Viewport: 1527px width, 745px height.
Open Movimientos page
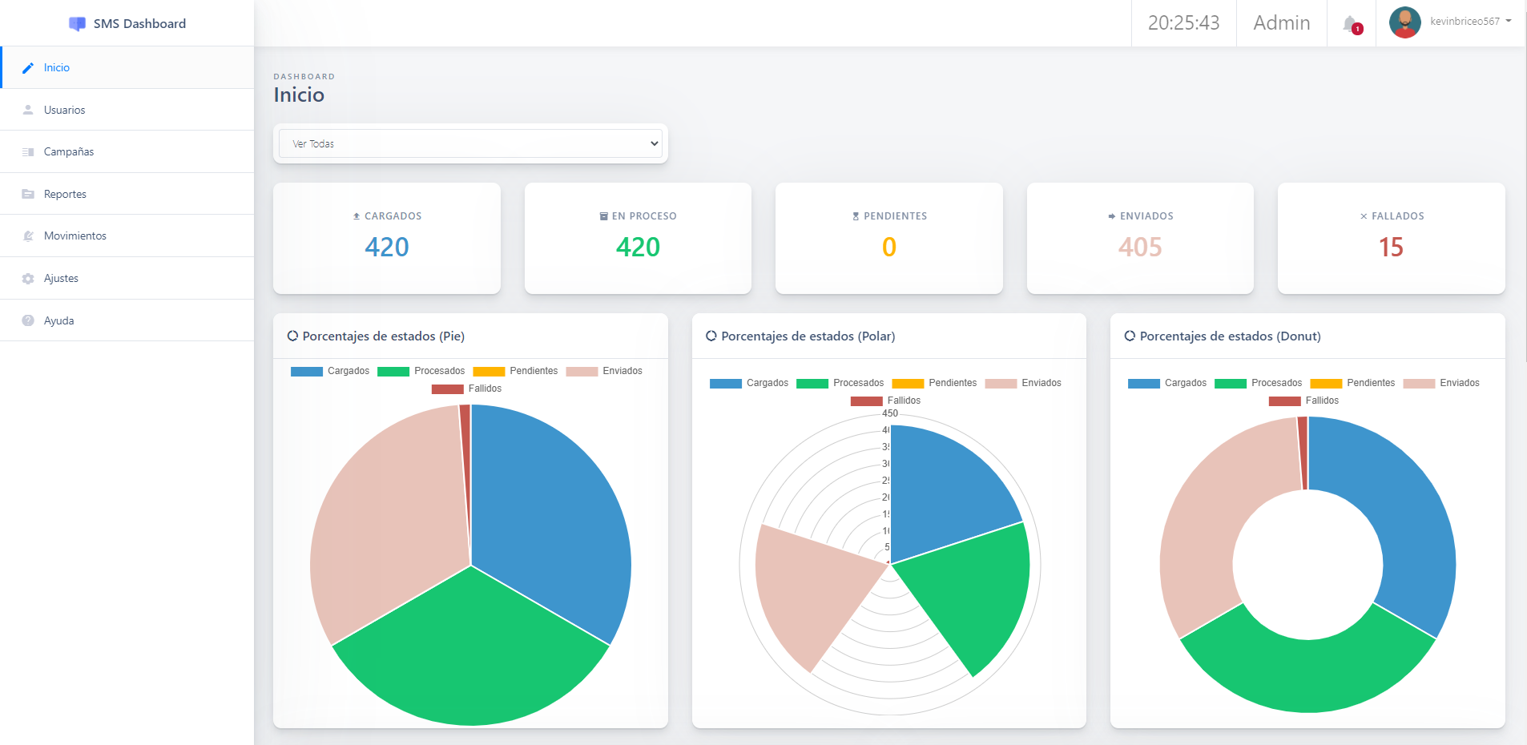[127, 236]
